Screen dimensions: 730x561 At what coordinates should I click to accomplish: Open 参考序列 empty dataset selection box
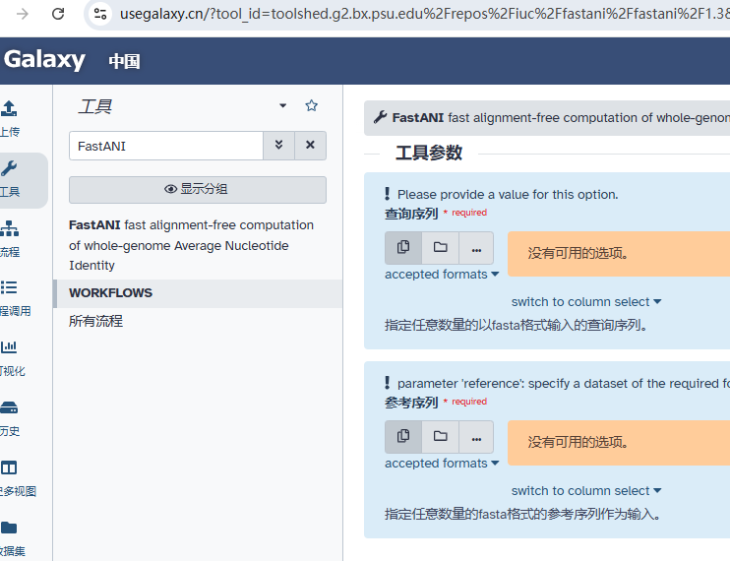619,443
